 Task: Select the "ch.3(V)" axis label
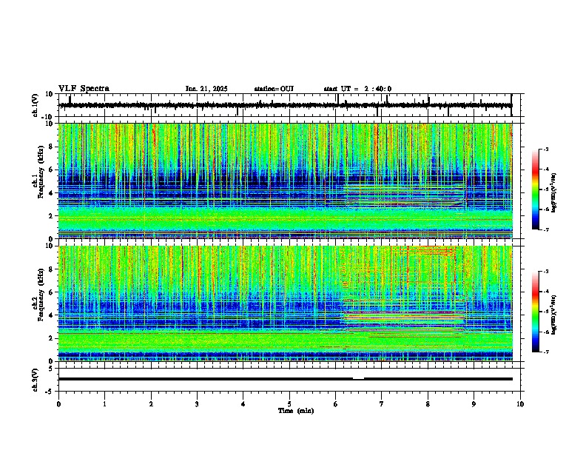(x=36, y=380)
